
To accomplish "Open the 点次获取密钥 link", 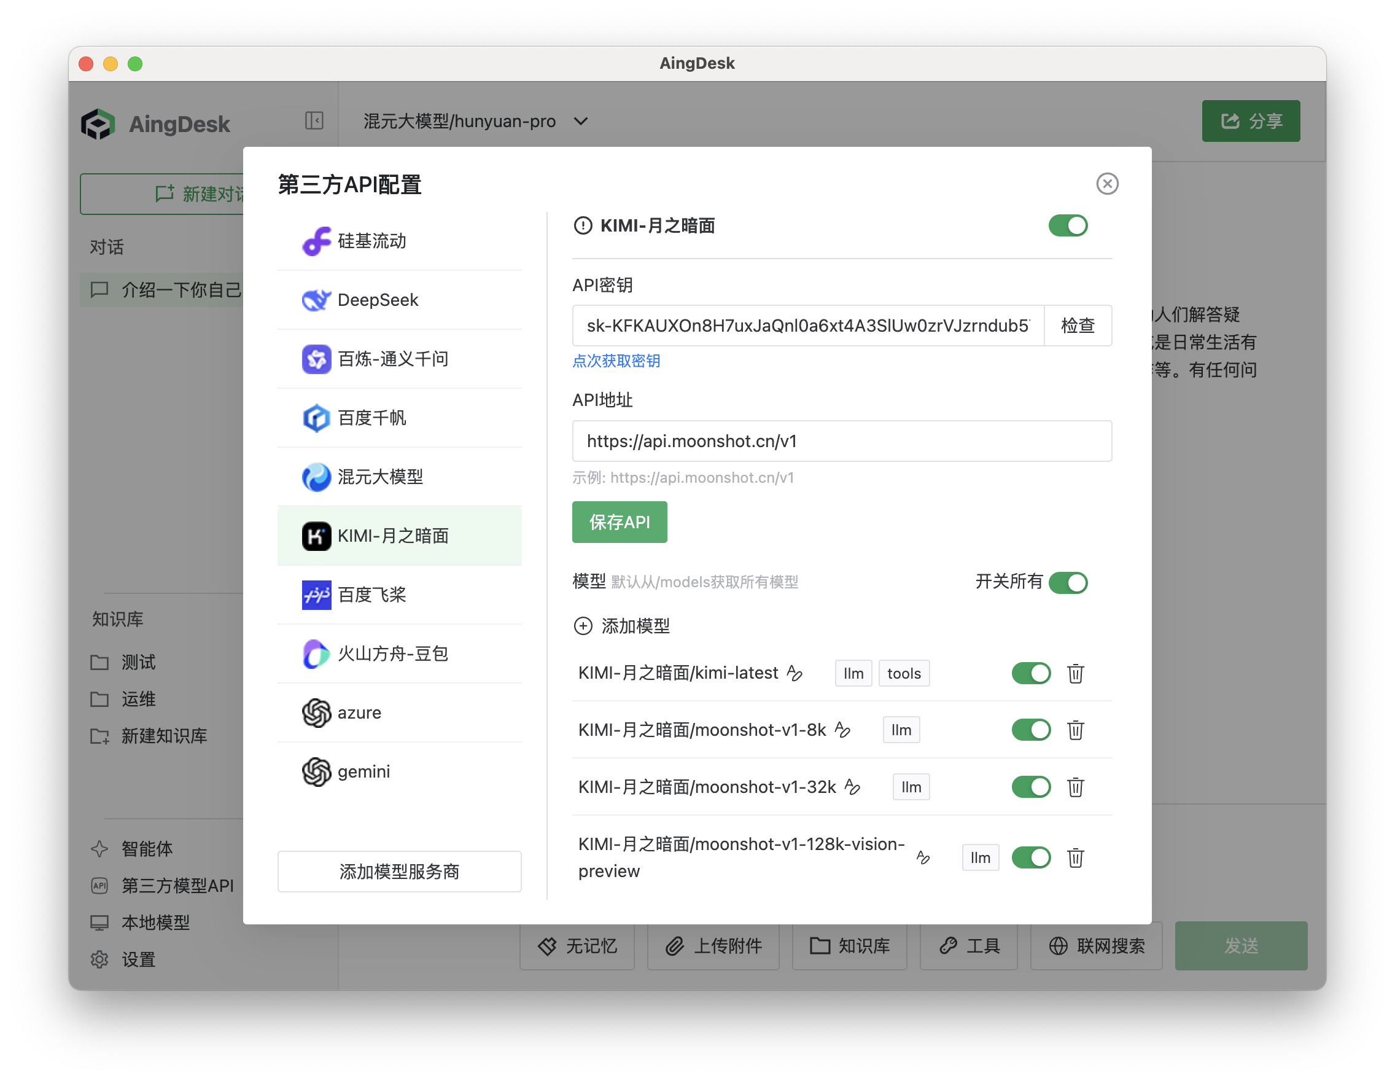I will coord(616,361).
